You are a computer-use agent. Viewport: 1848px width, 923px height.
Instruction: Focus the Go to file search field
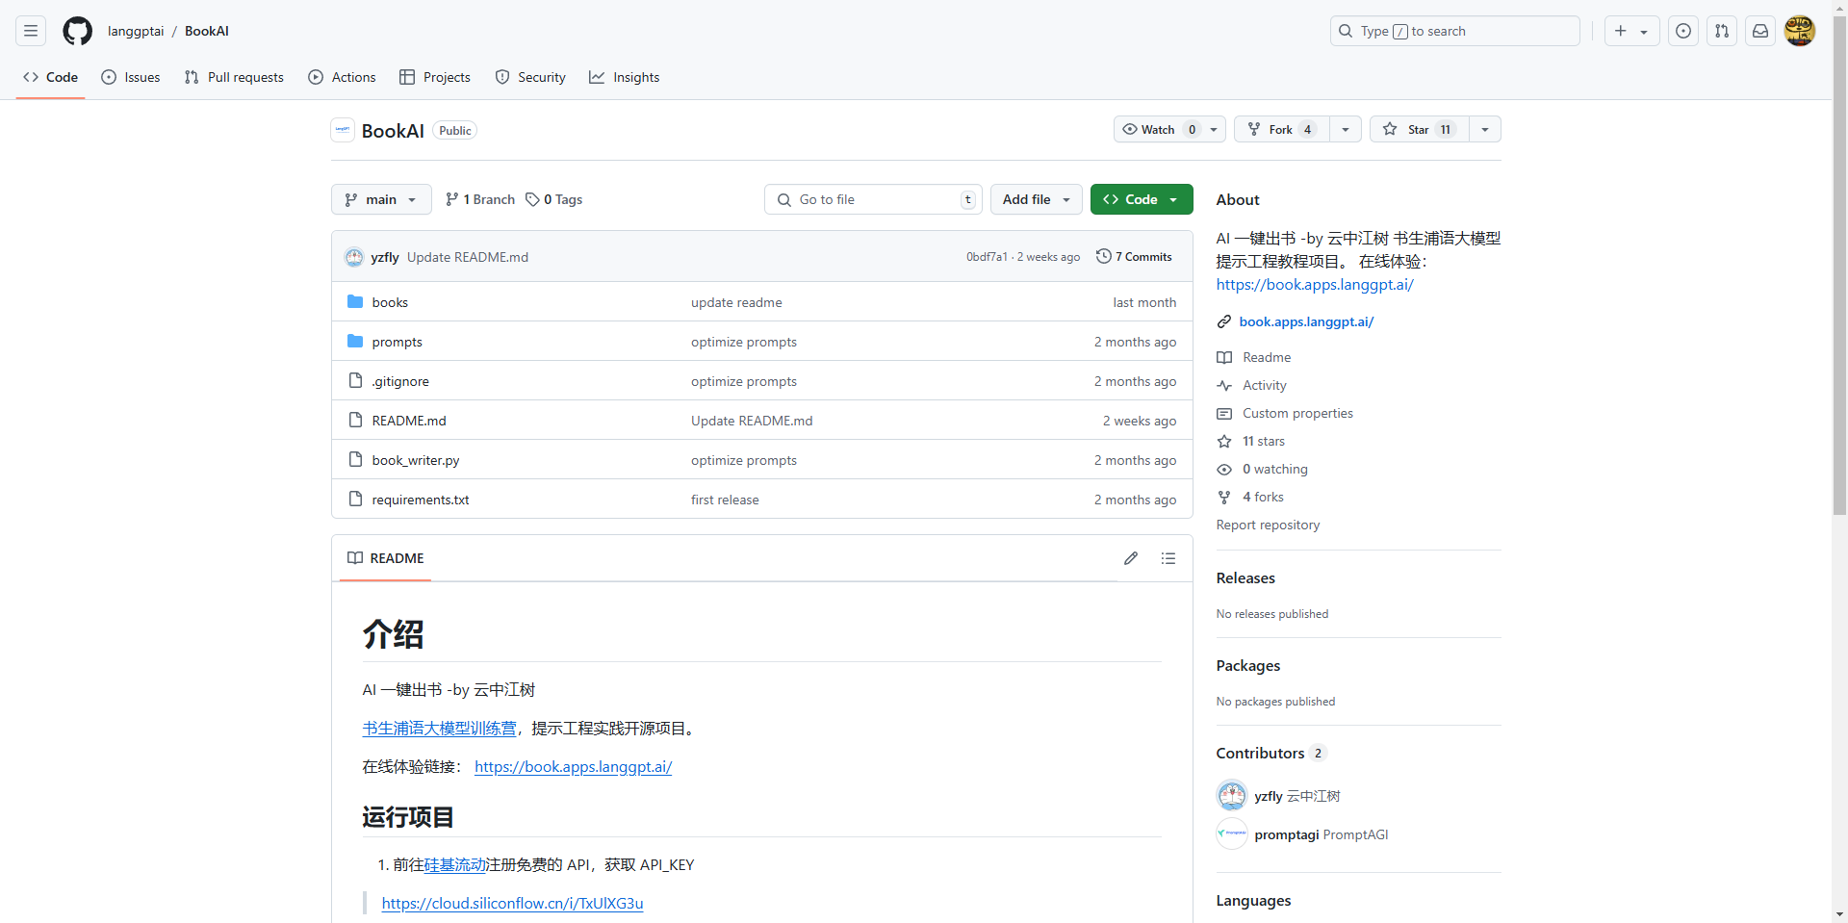click(x=873, y=199)
